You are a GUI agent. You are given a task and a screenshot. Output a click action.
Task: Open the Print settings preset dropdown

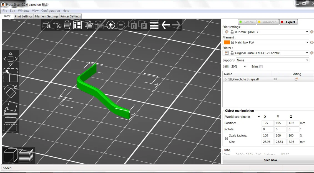(x=307, y=32)
